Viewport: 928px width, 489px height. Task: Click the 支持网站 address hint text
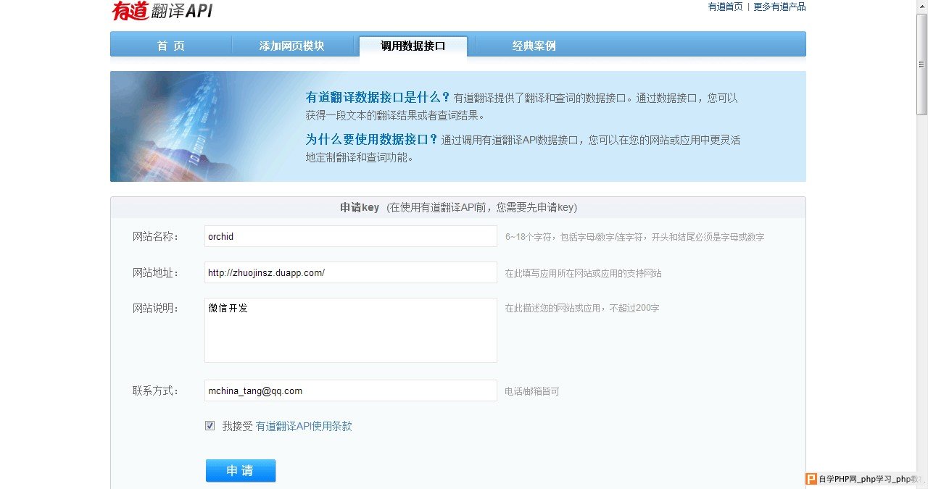583,273
